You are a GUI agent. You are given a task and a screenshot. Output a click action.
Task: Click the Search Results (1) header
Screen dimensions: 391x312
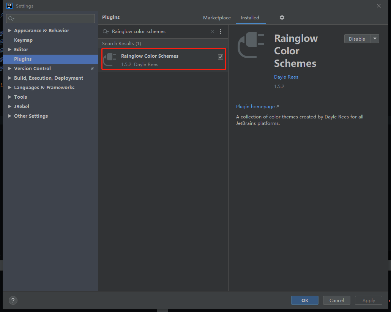coord(122,43)
